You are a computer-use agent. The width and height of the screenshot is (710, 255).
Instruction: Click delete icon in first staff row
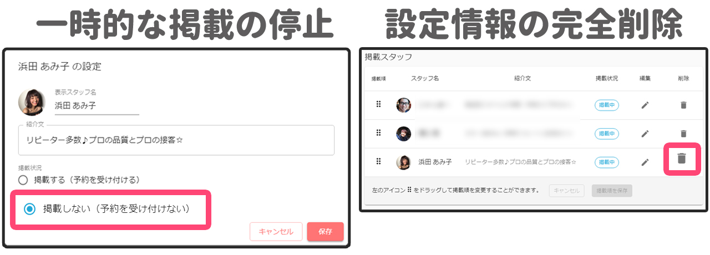click(683, 105)
